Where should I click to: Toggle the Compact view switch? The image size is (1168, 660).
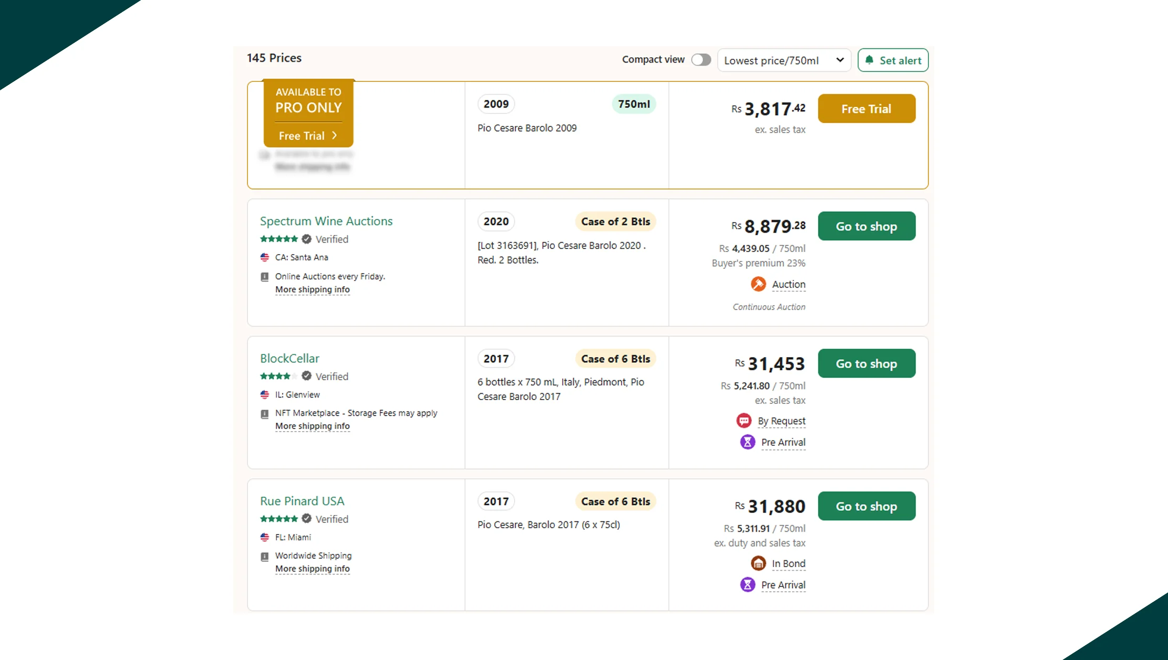pyautogui.click(x=701, y=60)
